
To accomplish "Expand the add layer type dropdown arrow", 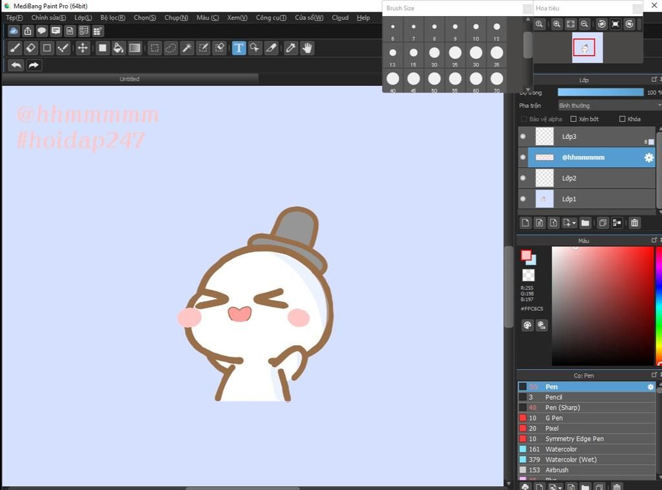I will pyautogui.click(x=574, y=223).
